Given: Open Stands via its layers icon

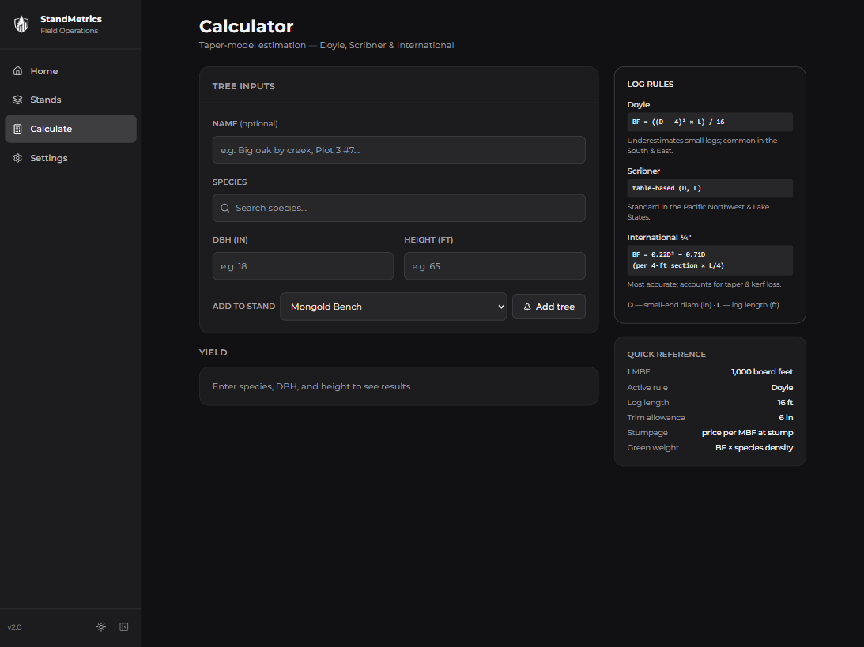Looking at the screenshot, I should tap(18, 100).
